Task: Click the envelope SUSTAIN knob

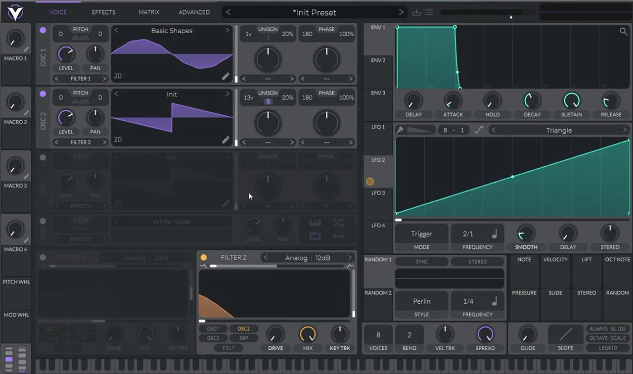Action: (x=571, y=100)
